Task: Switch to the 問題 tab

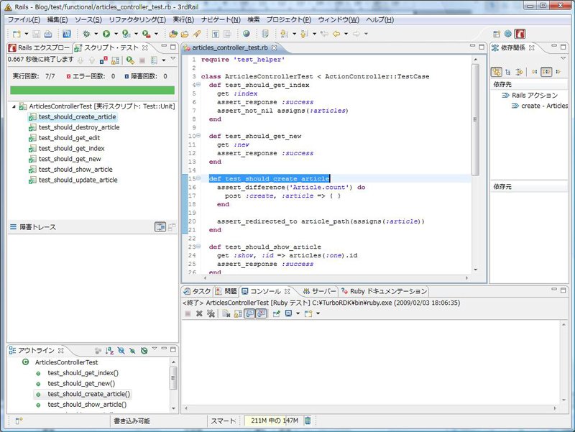Action: pyautogui.click(x=226, y=291)
